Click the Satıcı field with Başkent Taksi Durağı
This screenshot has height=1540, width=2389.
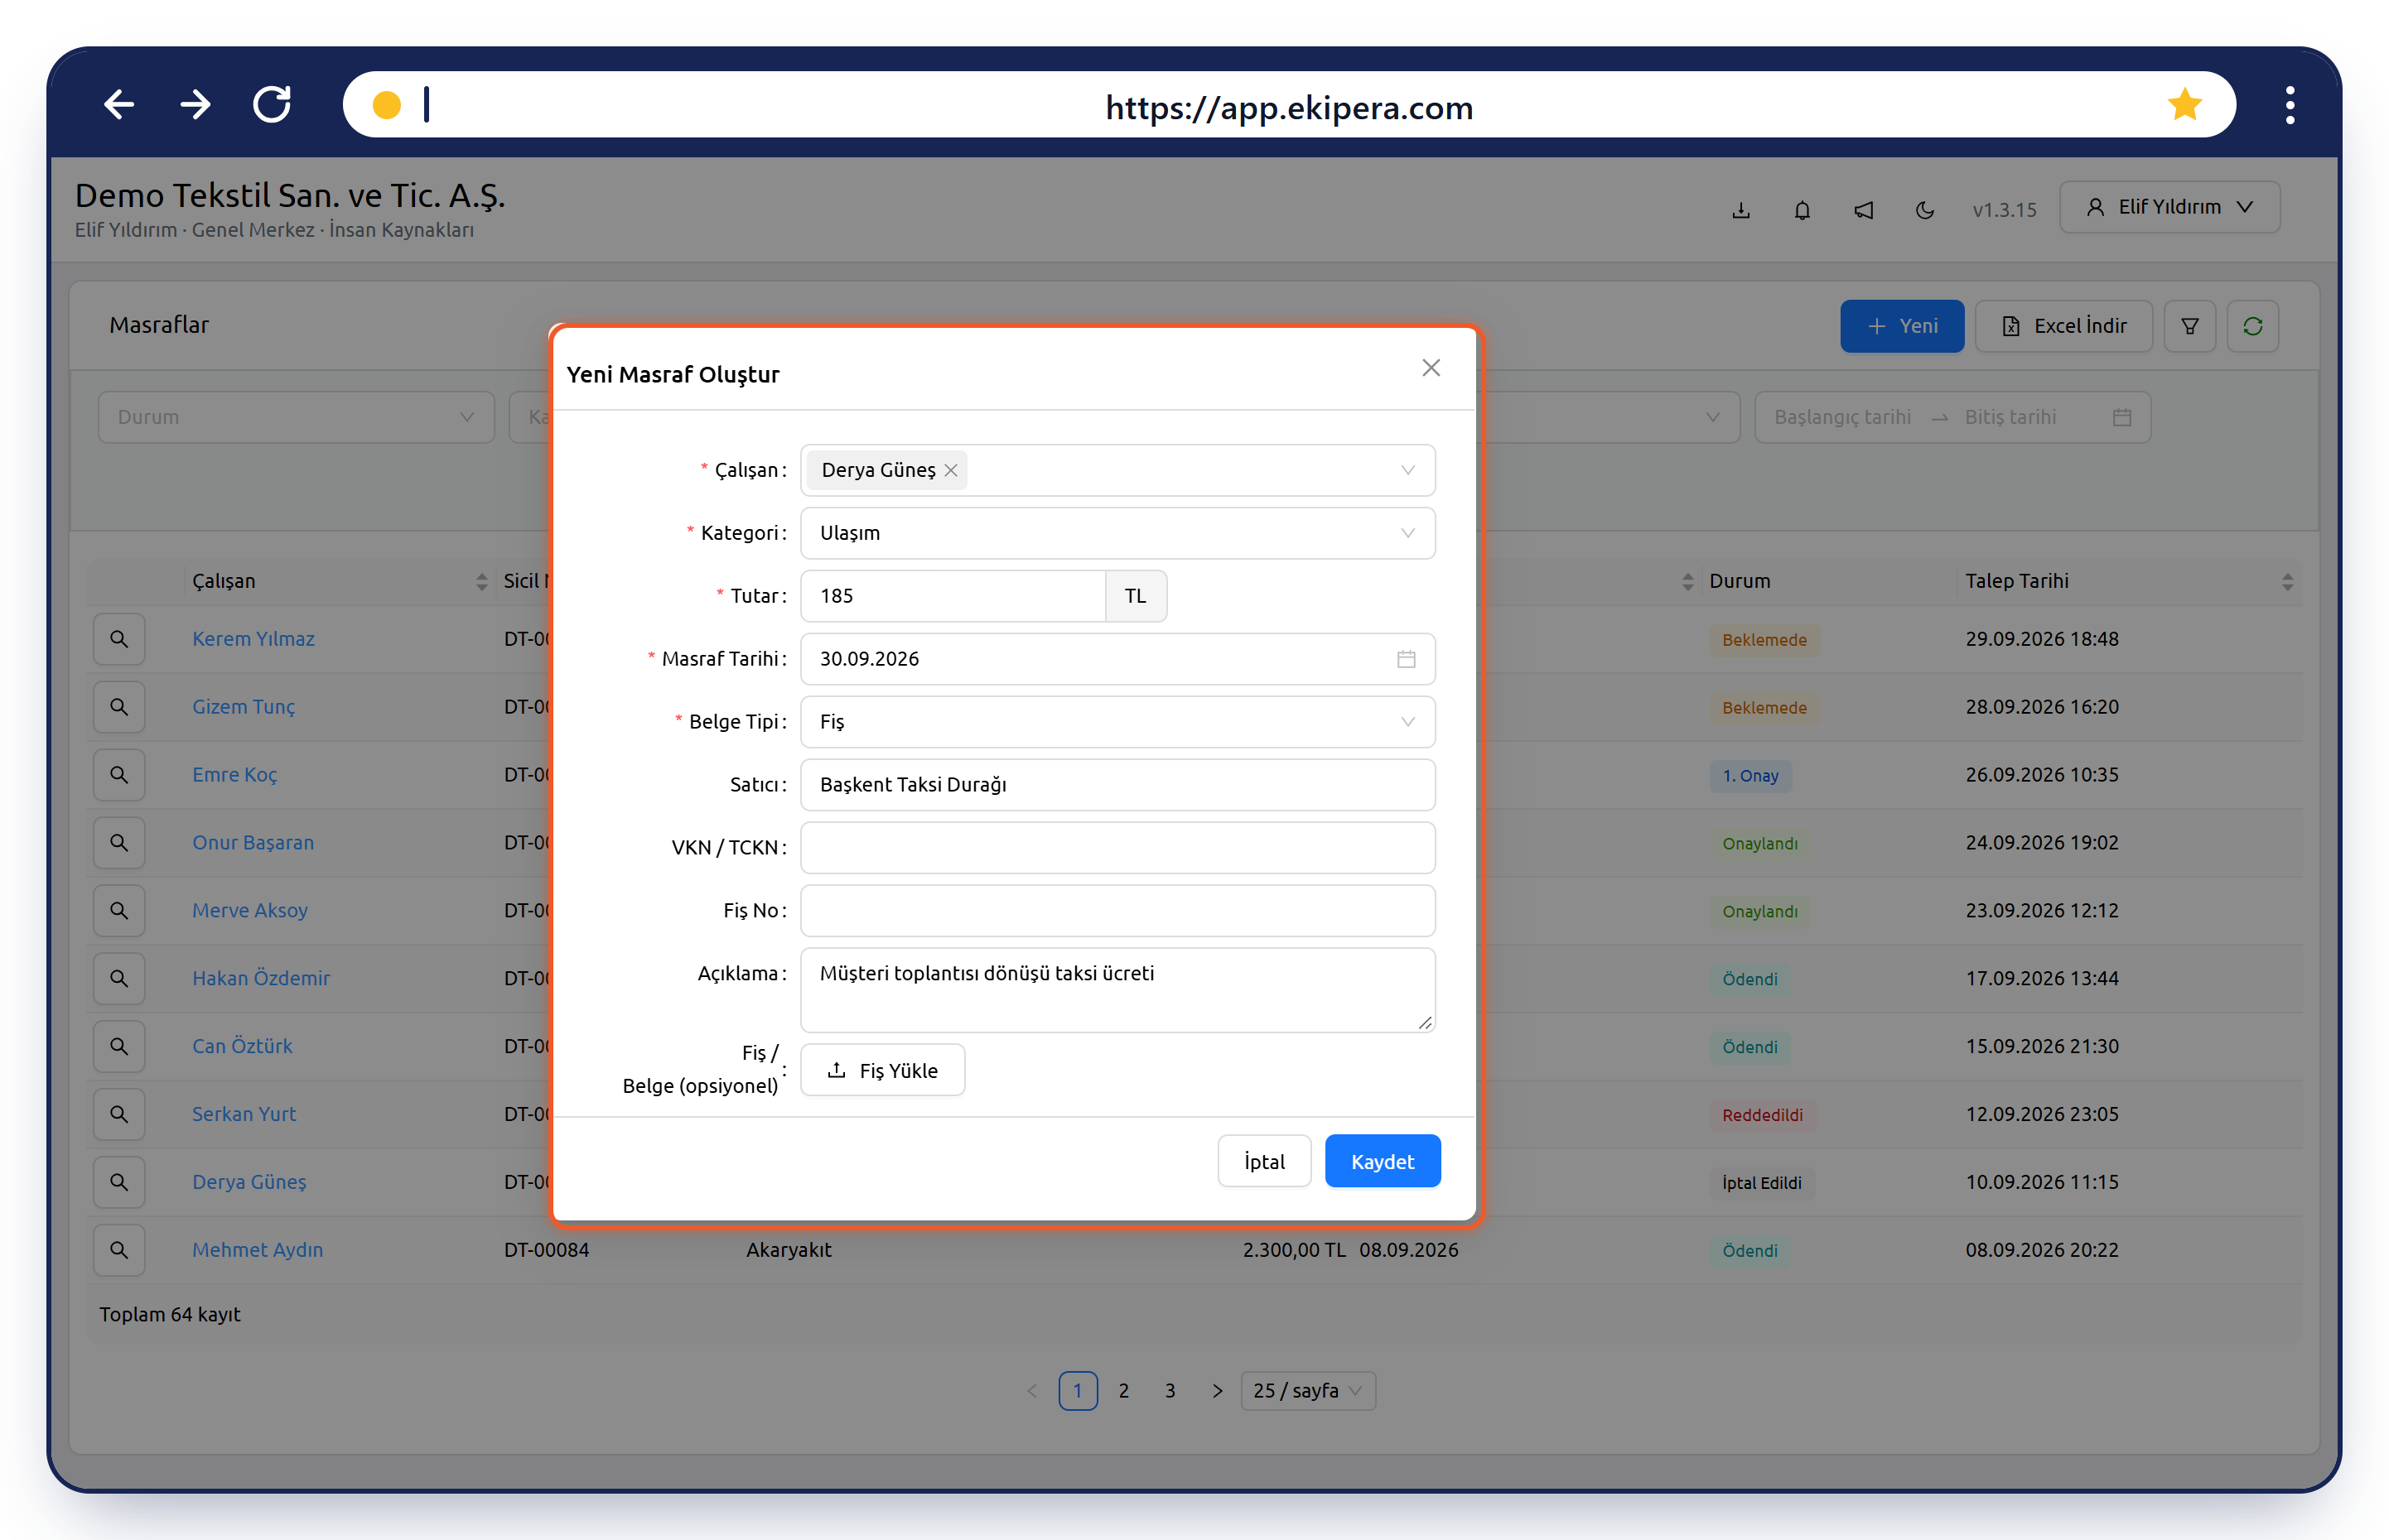1117,785
